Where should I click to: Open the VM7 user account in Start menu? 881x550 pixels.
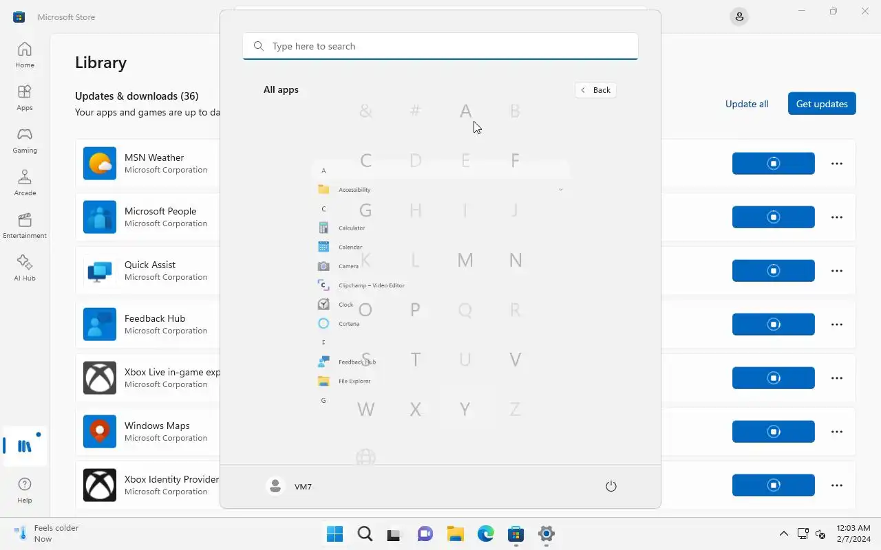point(289,486)
